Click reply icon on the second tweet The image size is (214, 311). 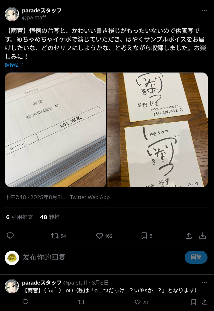pos(26,302)
